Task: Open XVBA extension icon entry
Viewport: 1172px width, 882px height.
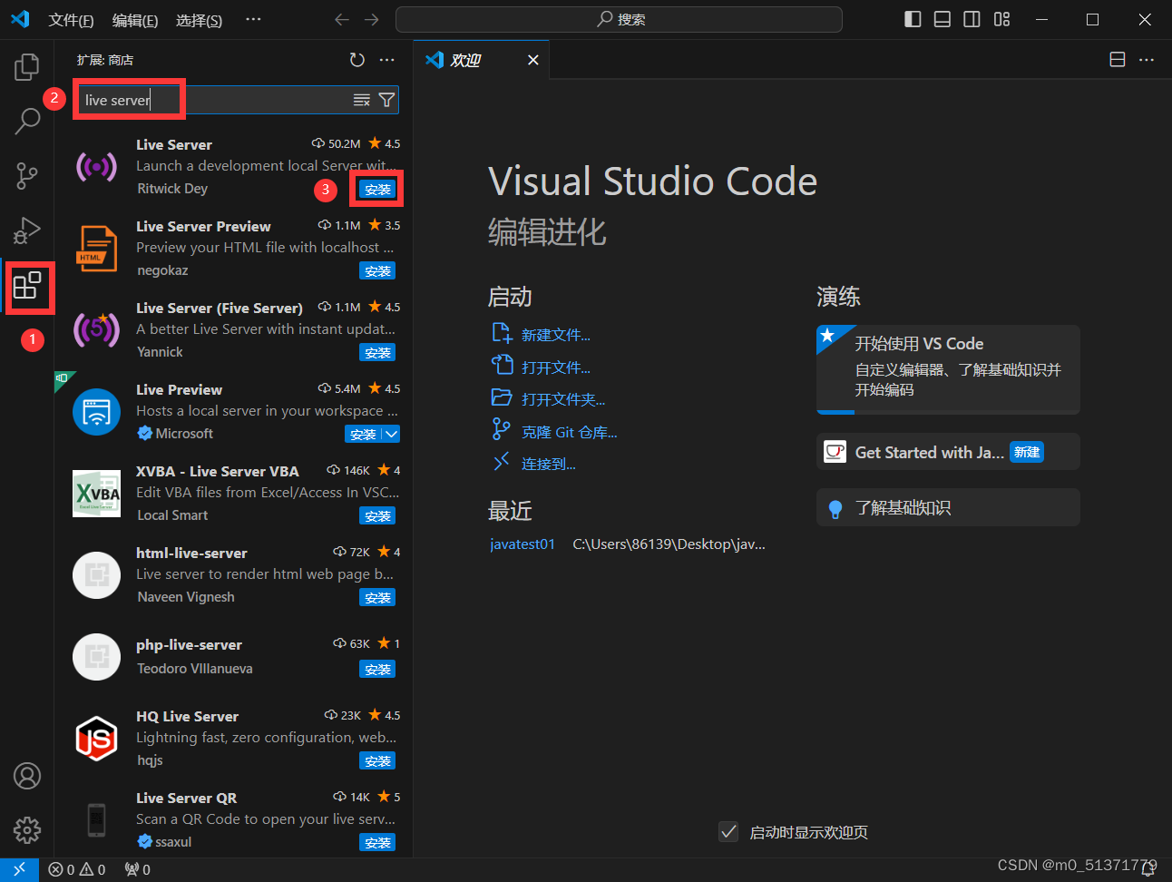Action: 96,493
